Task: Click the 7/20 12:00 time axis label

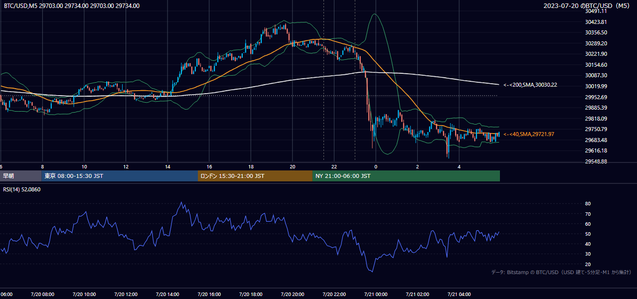Action: click(126, 294)
